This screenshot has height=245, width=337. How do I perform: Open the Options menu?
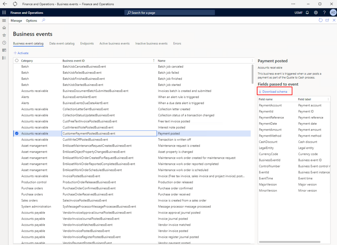[x=31, y=21]
